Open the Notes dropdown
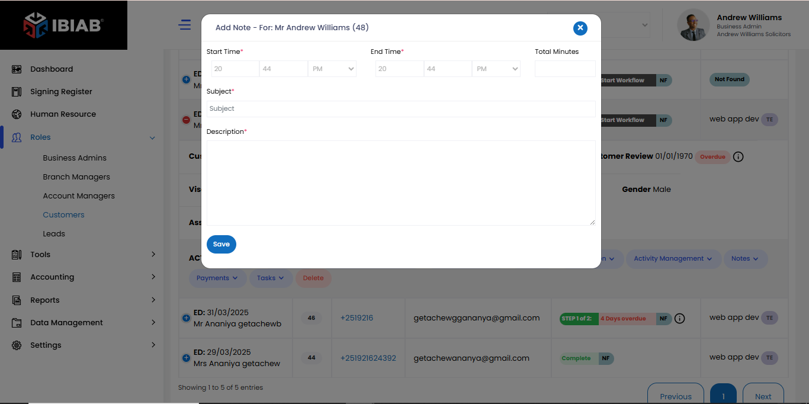 (x=745, y=259)
